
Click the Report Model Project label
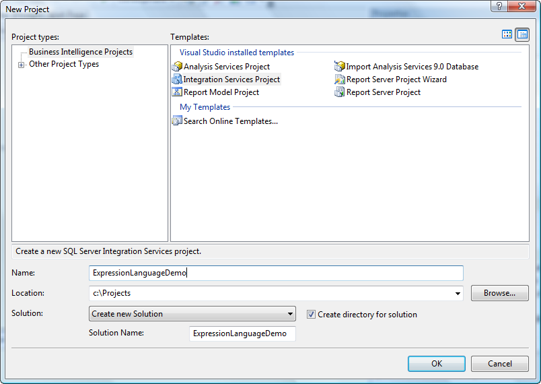pos(221,92)
